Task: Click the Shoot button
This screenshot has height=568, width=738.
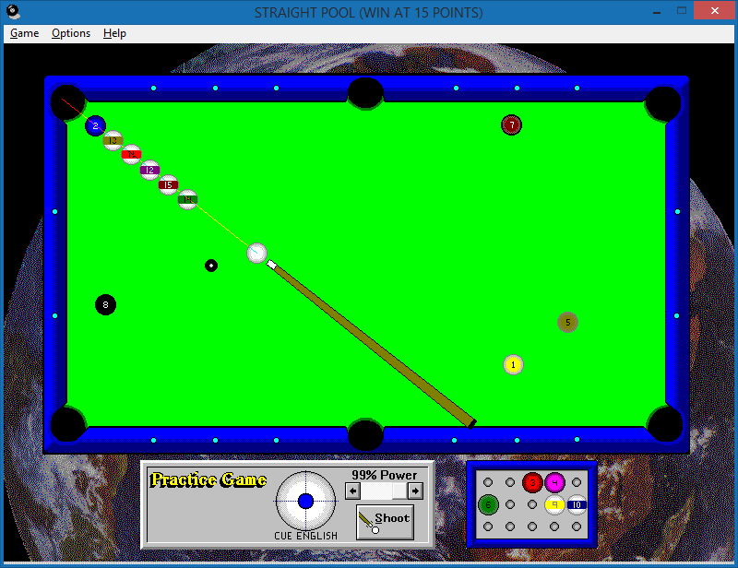Action: point(385,522)
